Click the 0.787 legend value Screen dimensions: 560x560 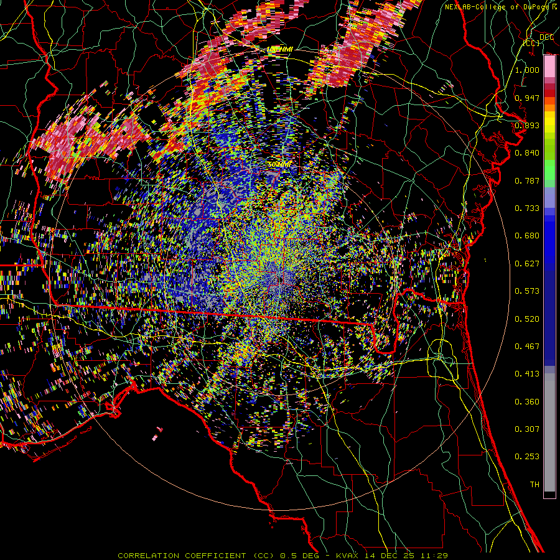(x=527, y=180)
